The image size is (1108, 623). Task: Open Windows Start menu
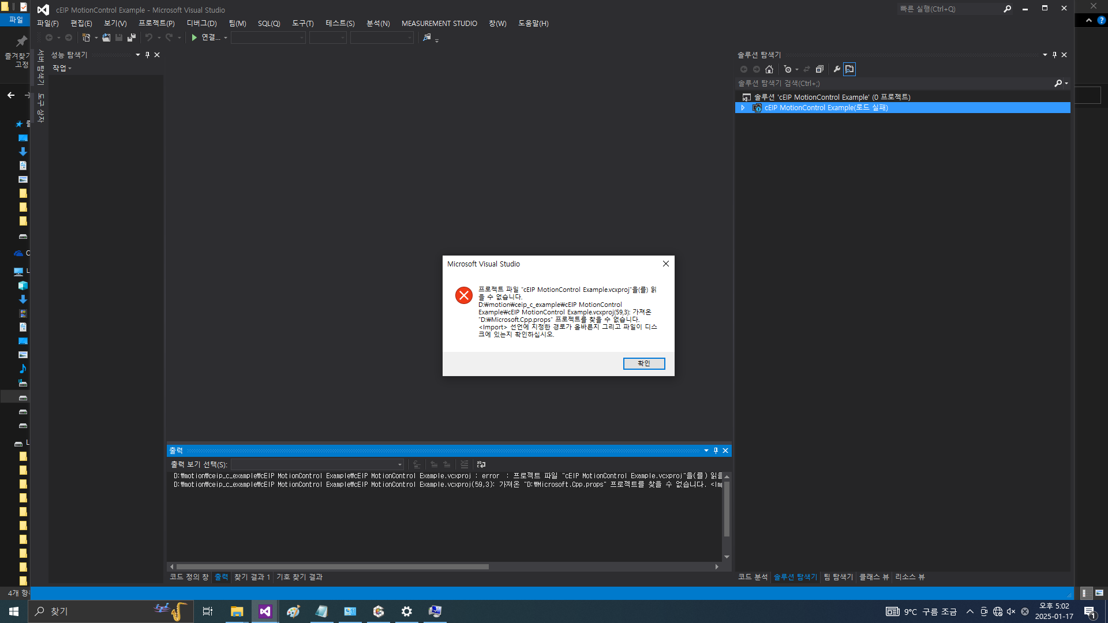click(14, 611)
